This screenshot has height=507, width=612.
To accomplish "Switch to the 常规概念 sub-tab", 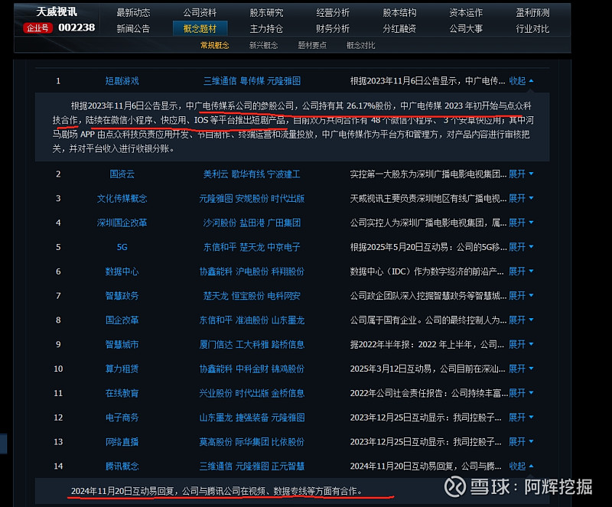I will coord(215,45).
